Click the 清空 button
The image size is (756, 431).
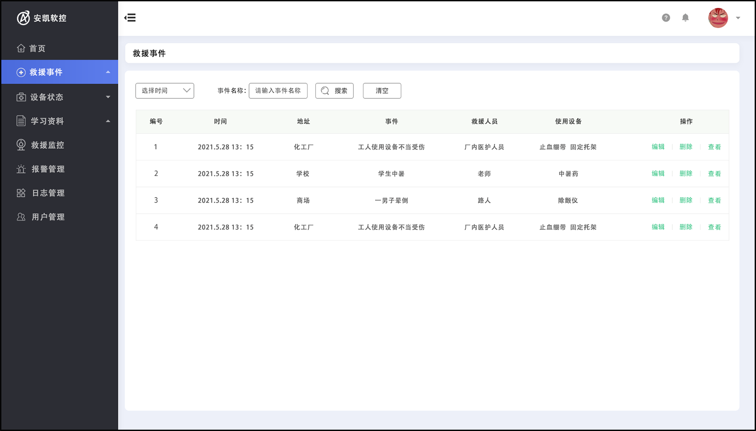pyautogui.click(x=382, y=91)
